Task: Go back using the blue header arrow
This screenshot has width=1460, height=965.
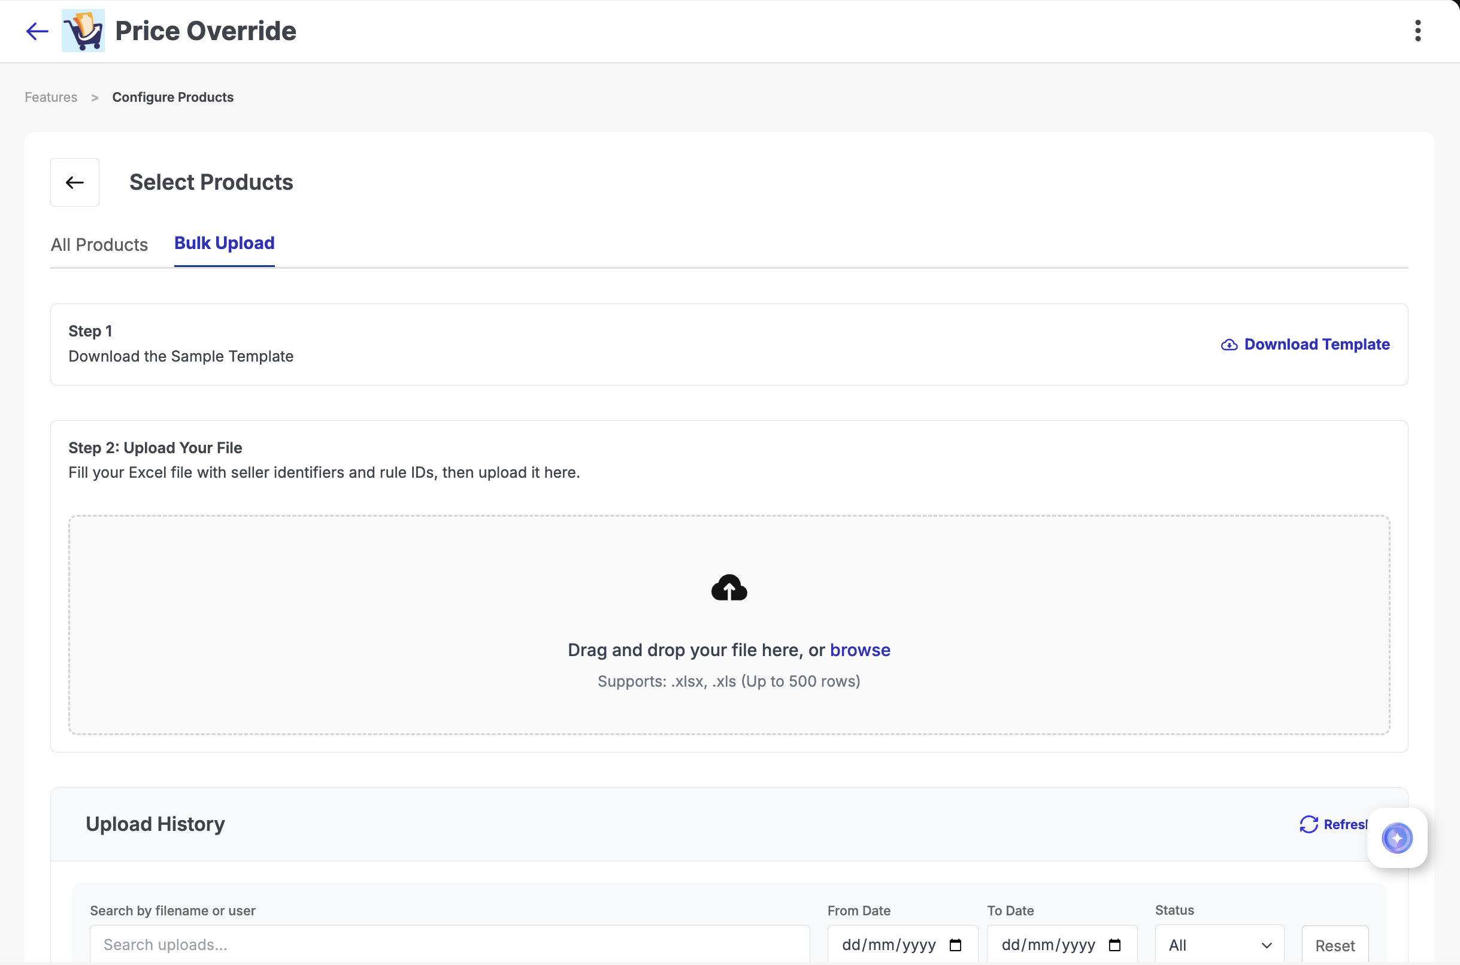Action: point(37,31)
